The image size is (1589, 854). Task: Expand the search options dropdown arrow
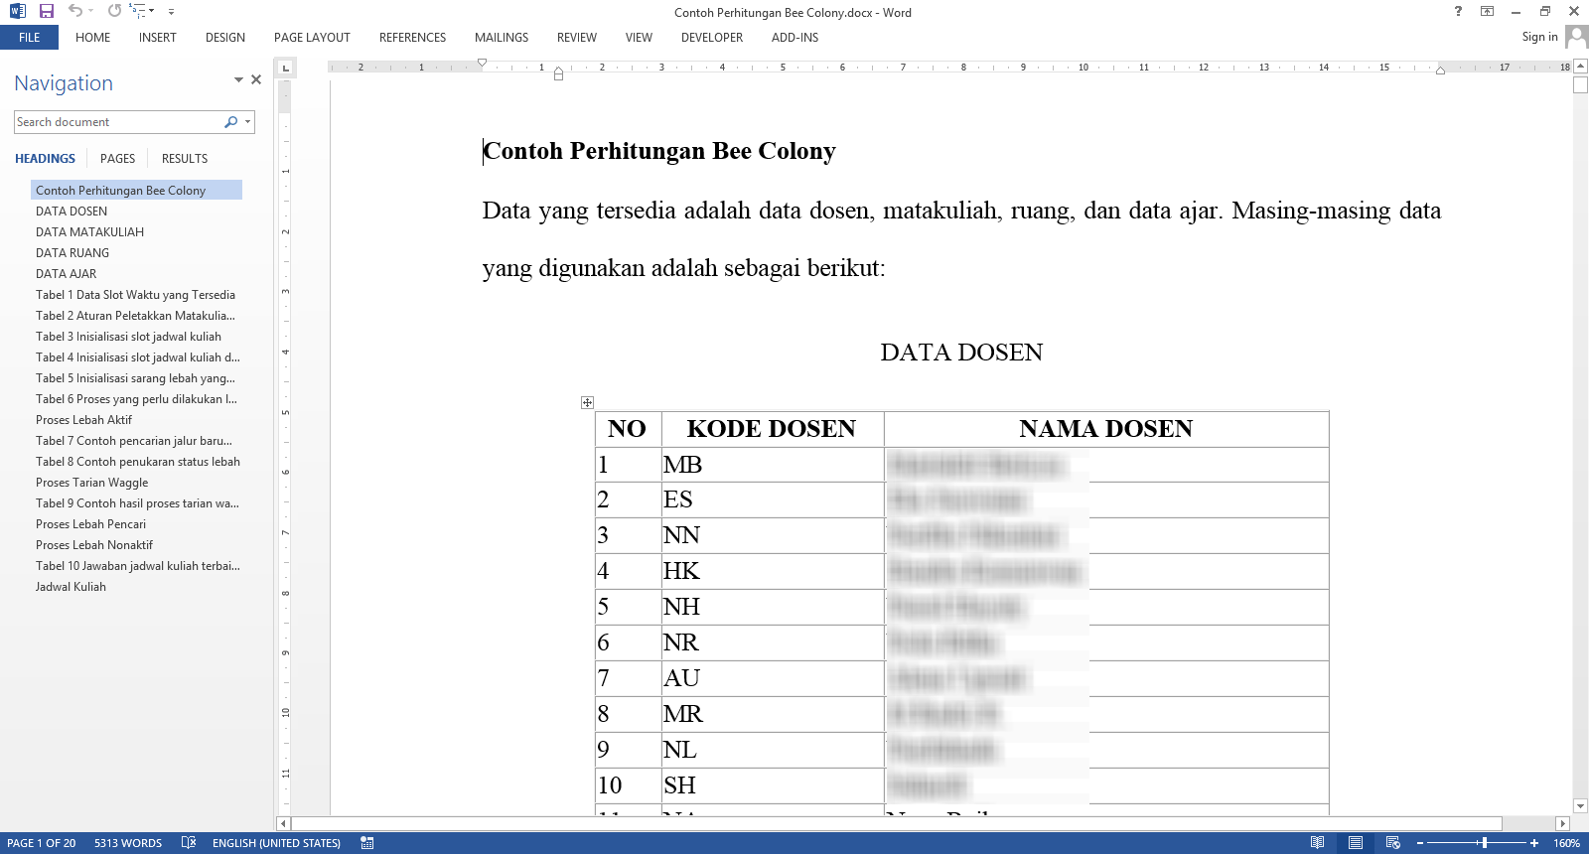point(247,122)
